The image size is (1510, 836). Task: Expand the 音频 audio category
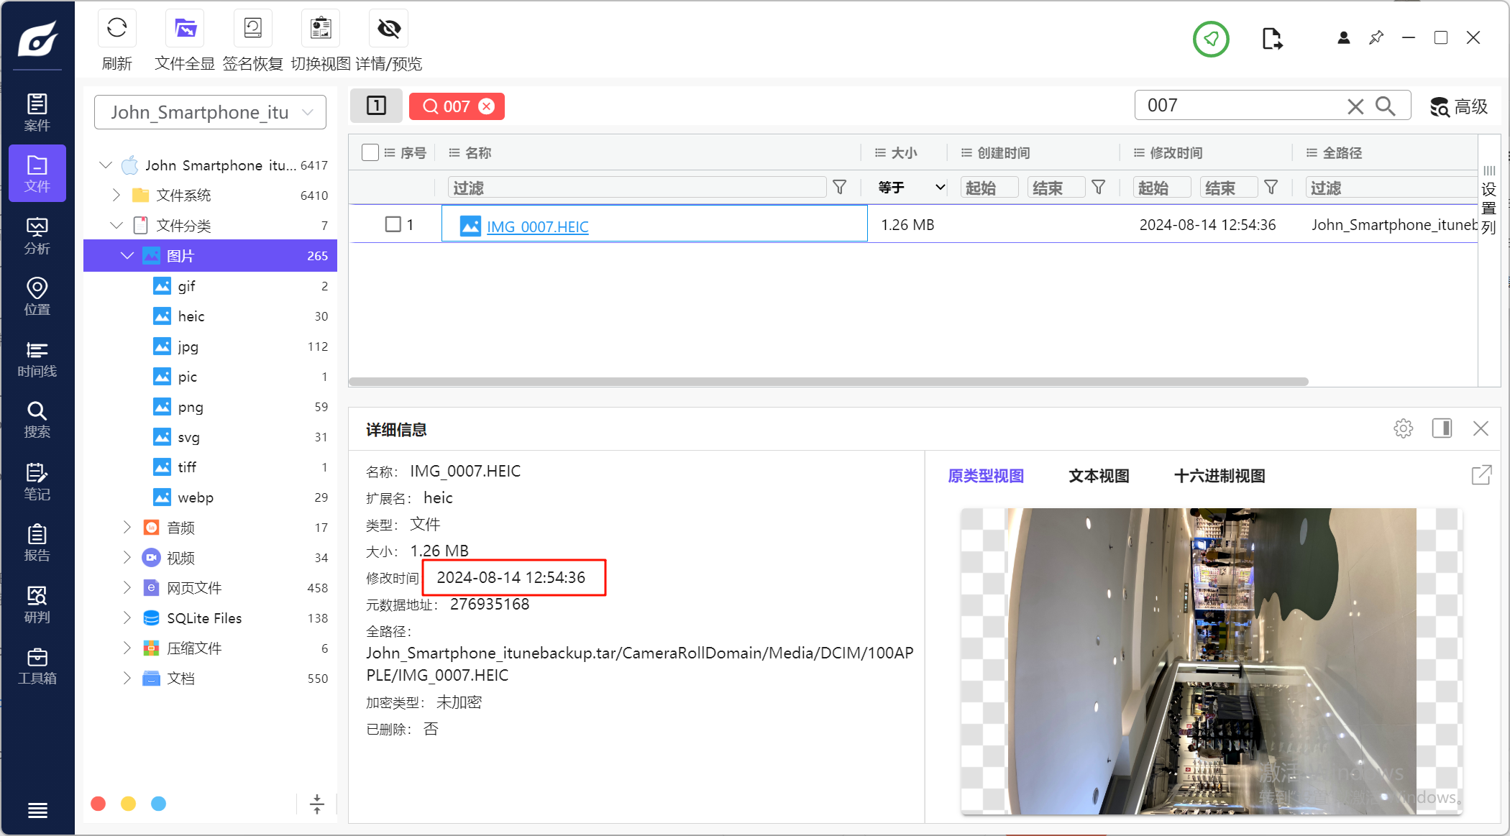(127, 528)
